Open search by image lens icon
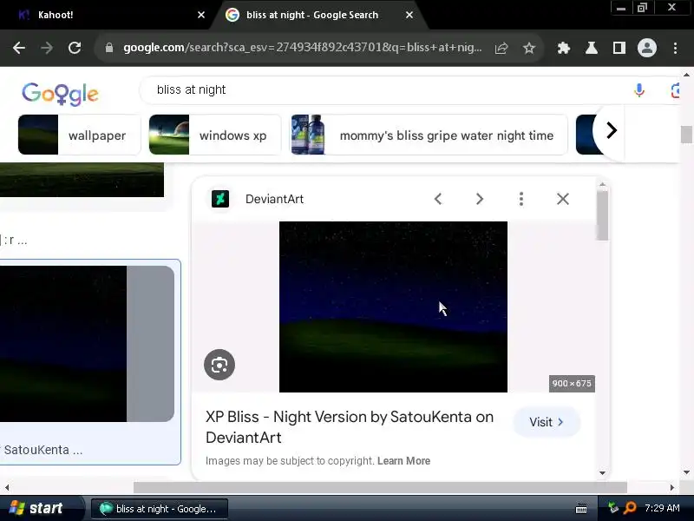Screen dimensions: 694x521 coord(675,90)
